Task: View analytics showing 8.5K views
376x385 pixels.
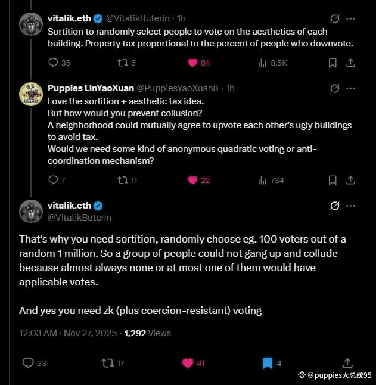Action: click(262, 63)
